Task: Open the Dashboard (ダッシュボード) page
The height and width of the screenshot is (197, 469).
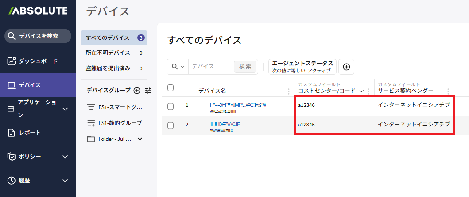Action: click(x=38, y=61)
